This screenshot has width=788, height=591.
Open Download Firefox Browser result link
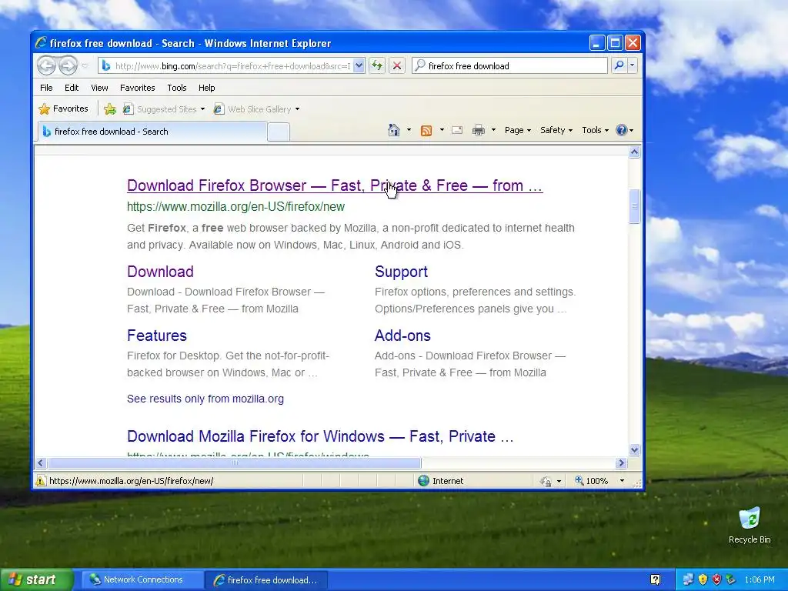tap(335, 185)
